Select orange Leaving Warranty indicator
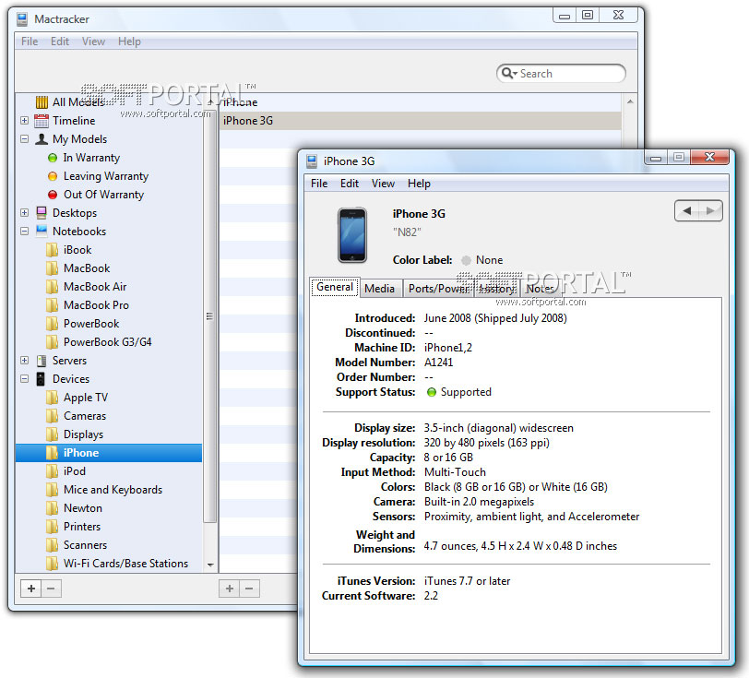The width and height of the screenshot is (749, 678). [x=53, y=176]
